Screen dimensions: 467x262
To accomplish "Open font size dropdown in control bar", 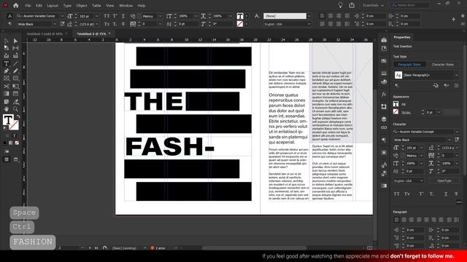I will (97, 16).
